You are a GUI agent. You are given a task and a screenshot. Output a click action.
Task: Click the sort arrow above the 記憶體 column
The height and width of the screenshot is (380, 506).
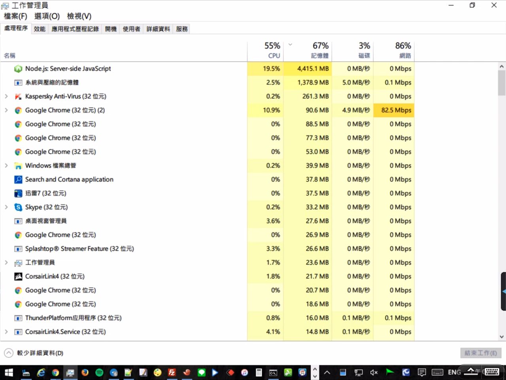click(290, 45)
